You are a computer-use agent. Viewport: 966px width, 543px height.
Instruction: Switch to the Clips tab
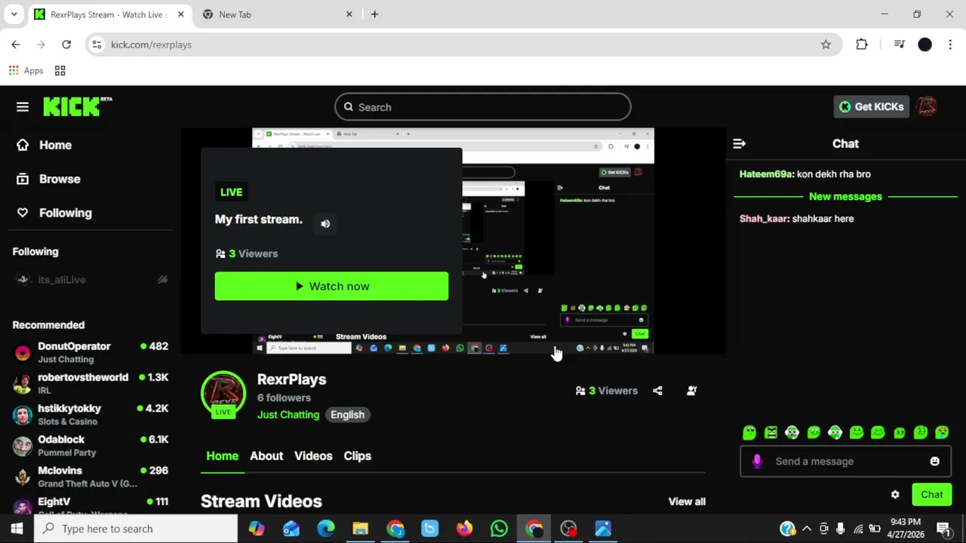point(358,456)
